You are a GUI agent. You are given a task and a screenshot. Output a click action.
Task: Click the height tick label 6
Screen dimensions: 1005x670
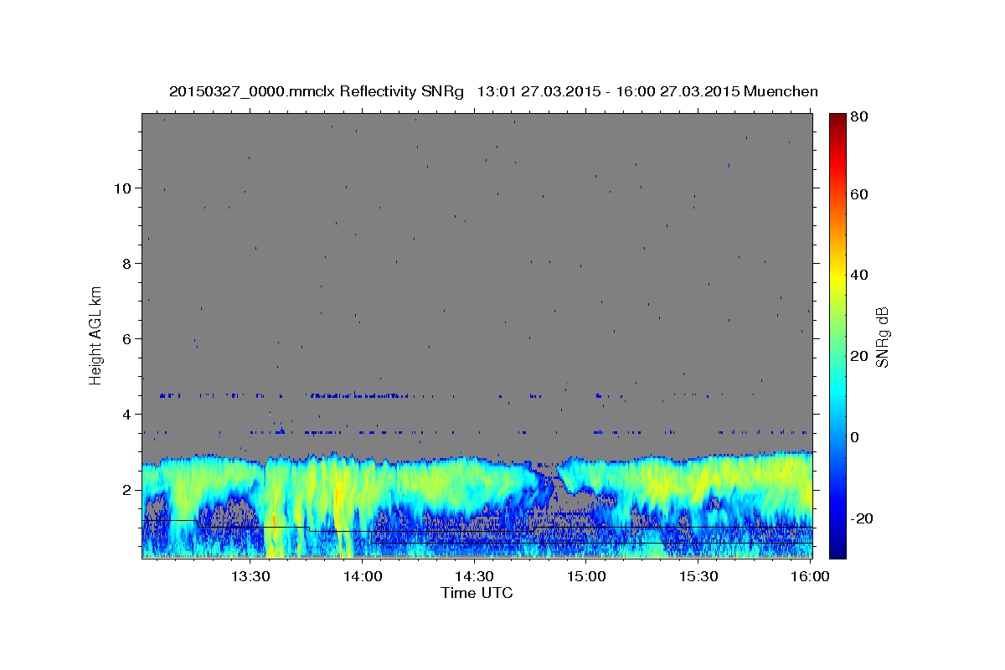coord(126,338)
